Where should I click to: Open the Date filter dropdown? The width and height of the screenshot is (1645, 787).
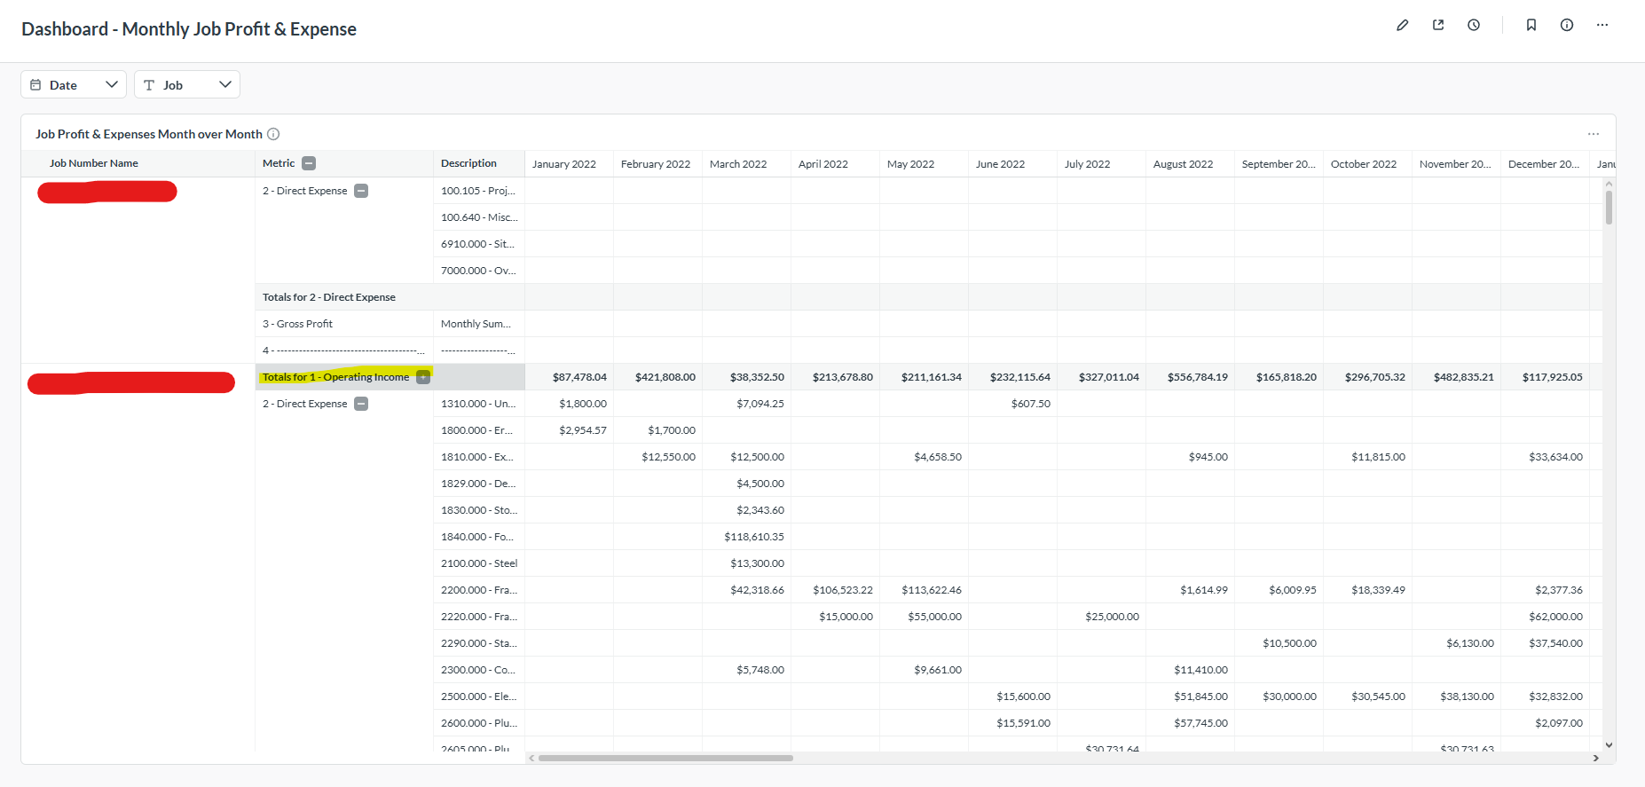coord(74,84)
